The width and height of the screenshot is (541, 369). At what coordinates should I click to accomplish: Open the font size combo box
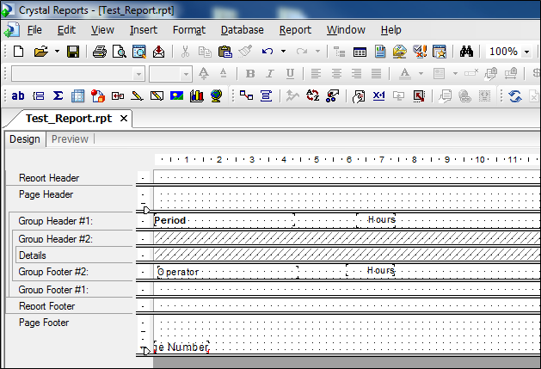[170, 74]
